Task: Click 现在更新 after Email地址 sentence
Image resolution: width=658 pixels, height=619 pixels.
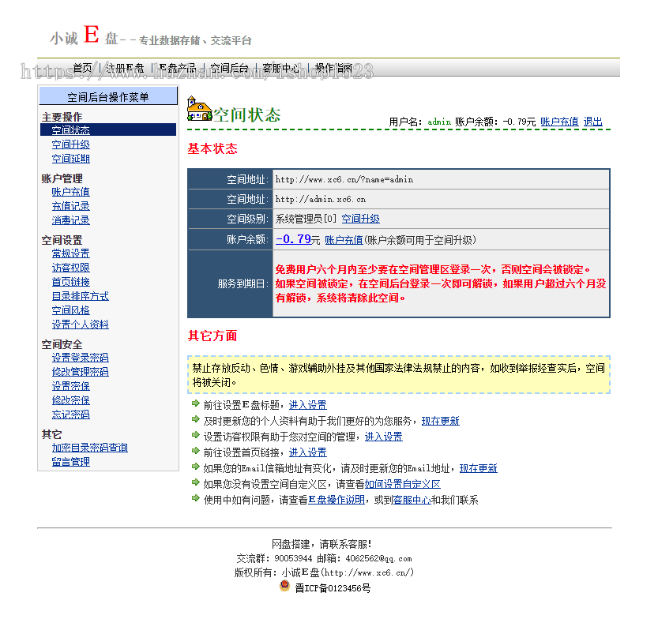Action: click(479, 468)
